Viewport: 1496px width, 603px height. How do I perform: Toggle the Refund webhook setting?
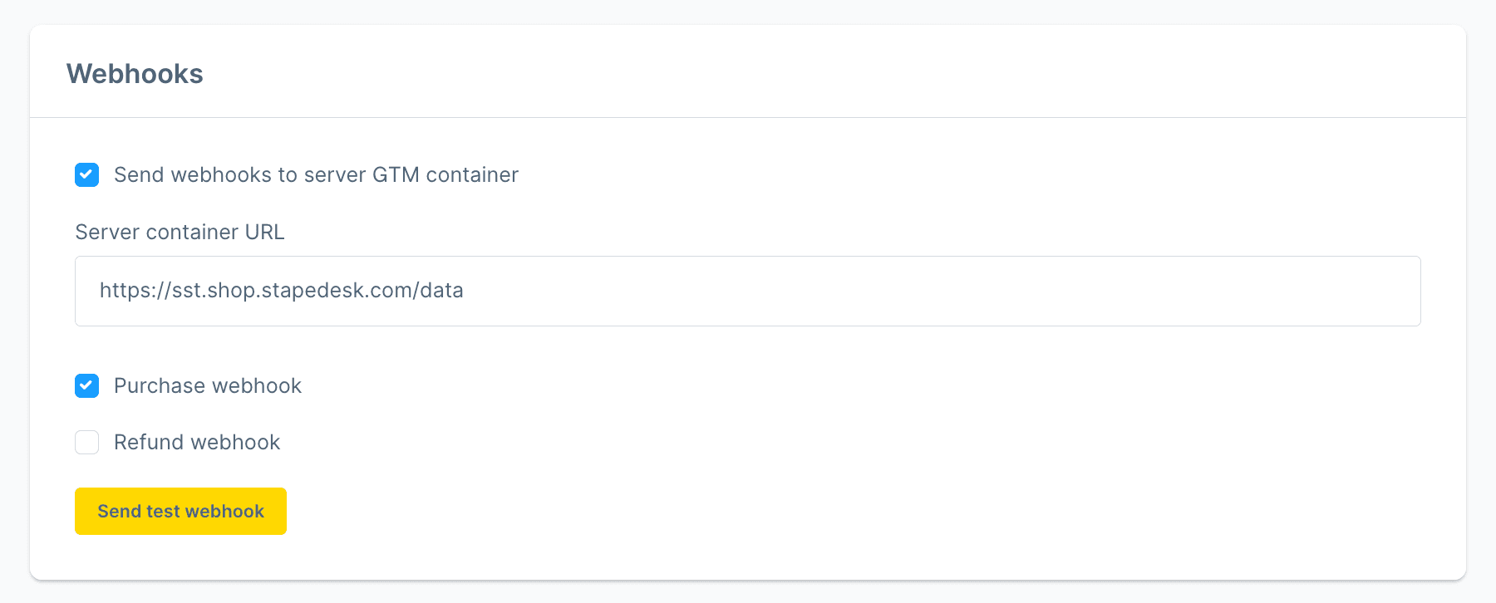tap(86, 442)
